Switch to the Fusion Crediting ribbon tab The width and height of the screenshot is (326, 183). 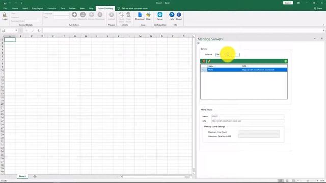click(x=105, y=8)
